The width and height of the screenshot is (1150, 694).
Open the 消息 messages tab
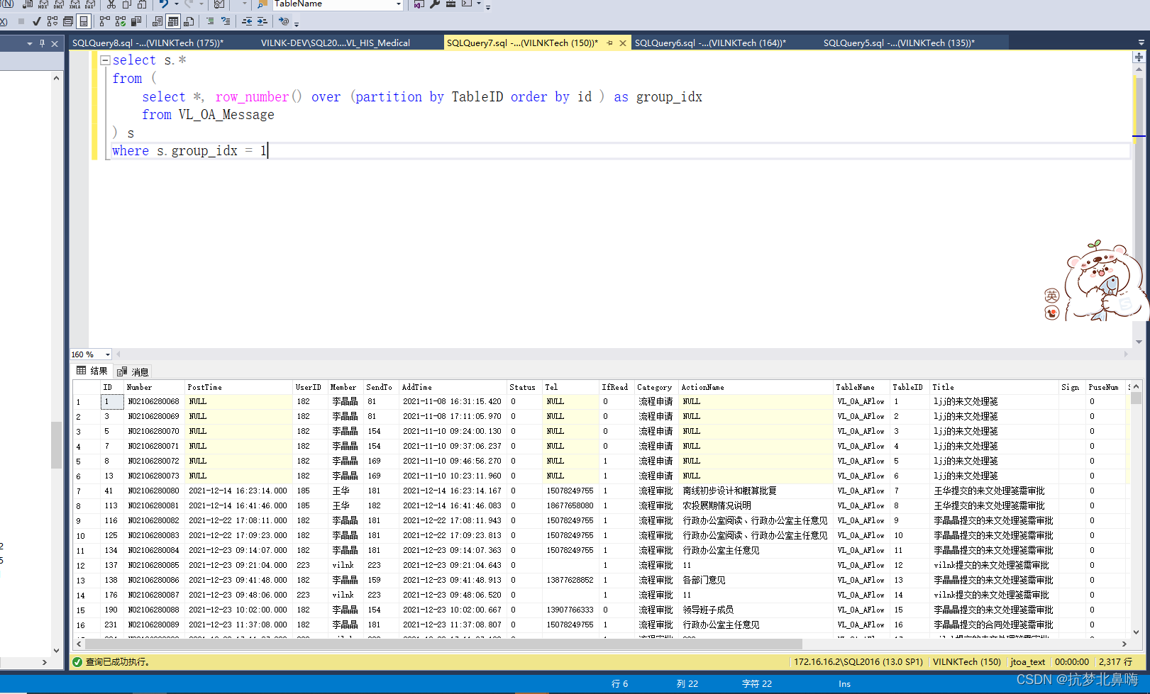coord(133,371)
